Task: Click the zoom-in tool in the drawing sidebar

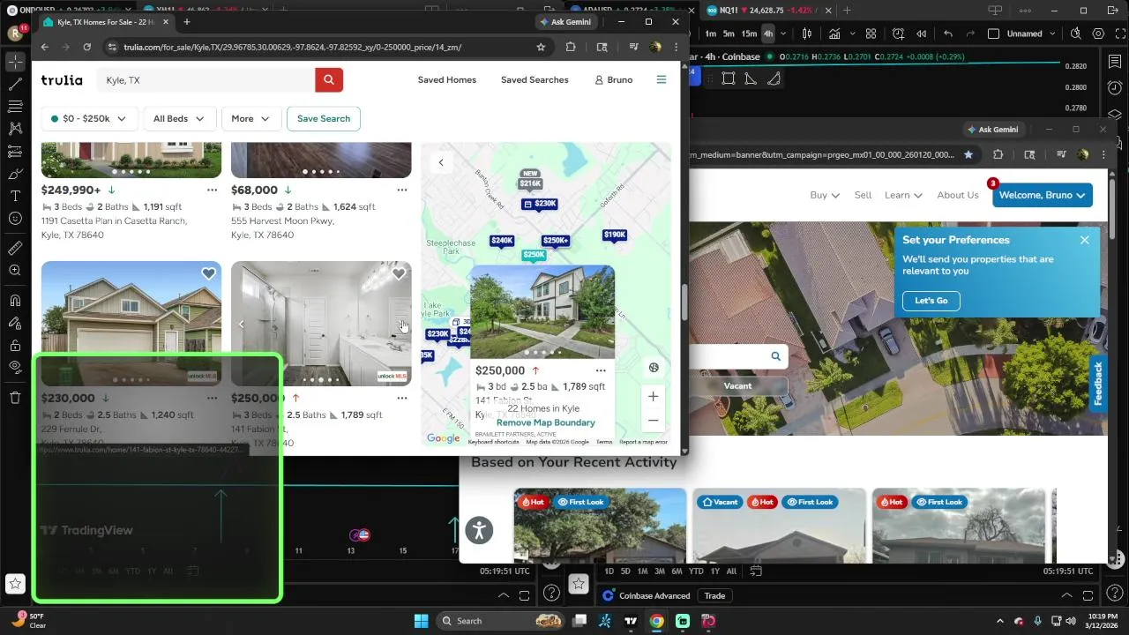Action: [x=15, y=271]
